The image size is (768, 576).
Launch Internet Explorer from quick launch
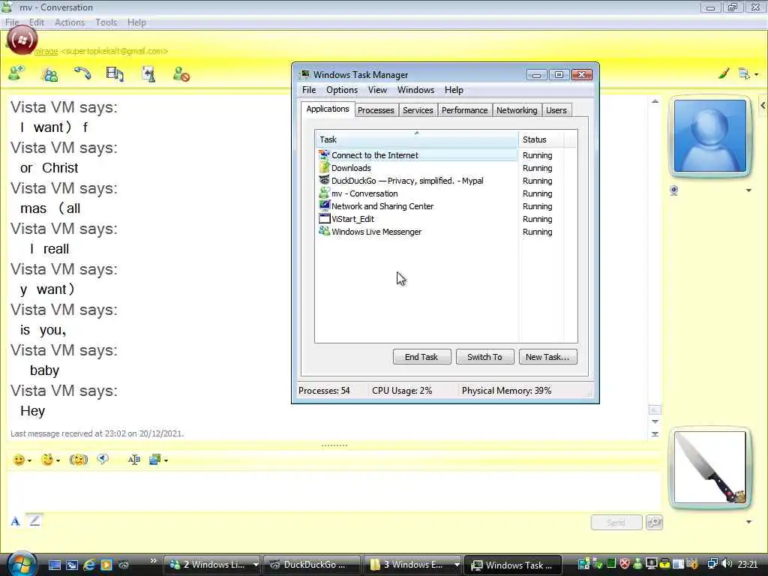pos(89,565)
